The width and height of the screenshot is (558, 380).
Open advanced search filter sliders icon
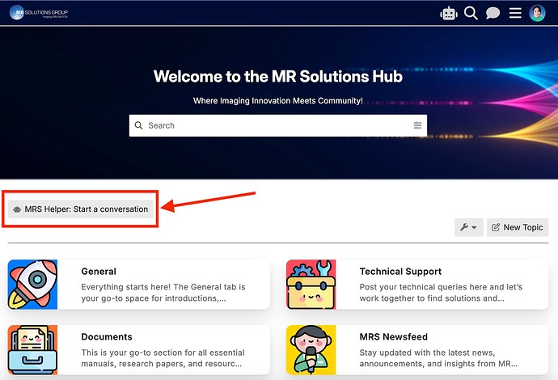pyautogui.click(x=417, y=125)
